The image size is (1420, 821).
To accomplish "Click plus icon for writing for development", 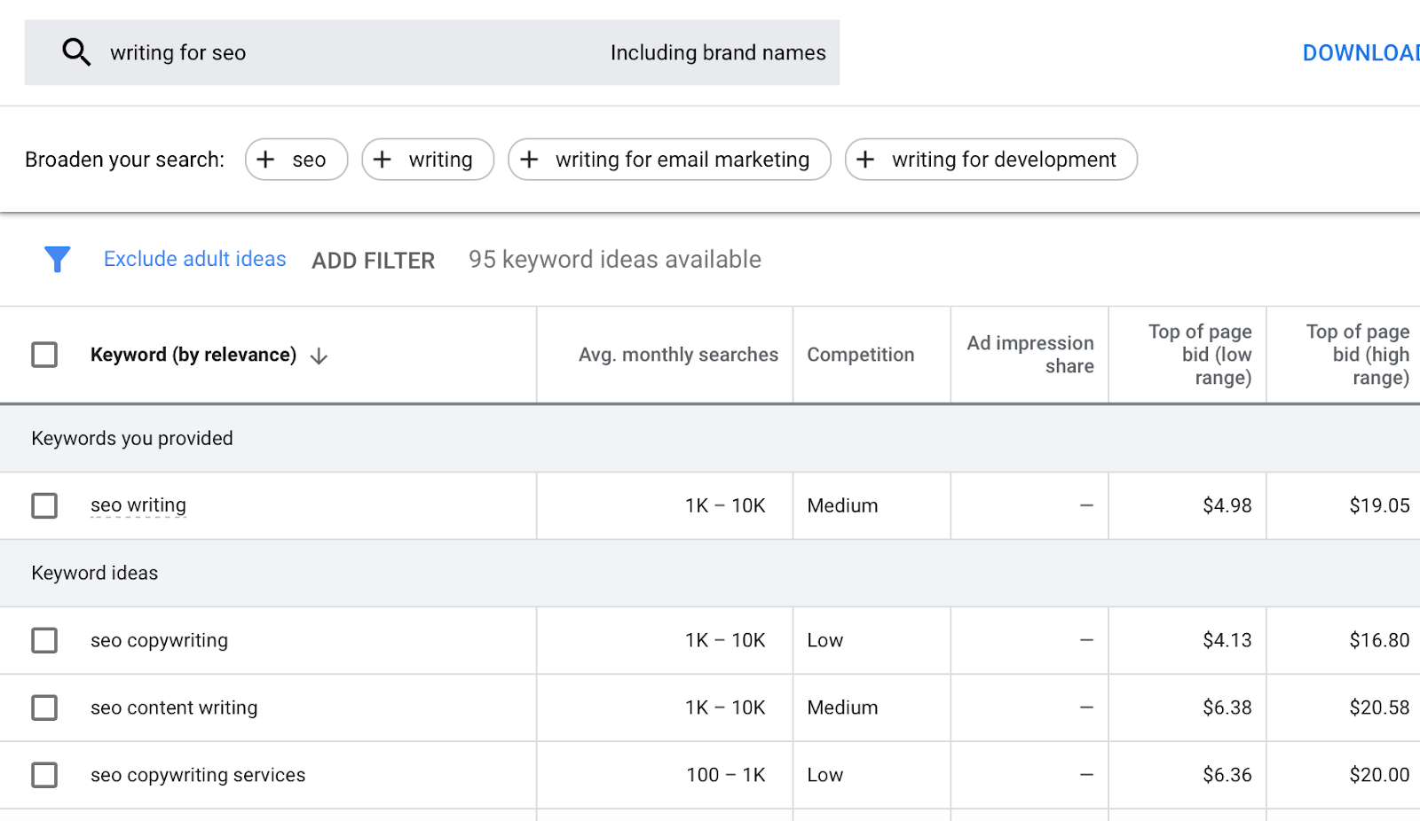I will (866, 160).
